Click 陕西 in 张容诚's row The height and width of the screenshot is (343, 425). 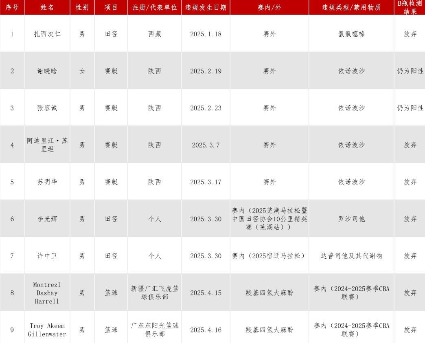pyautogui.click(x=155, y=108)
